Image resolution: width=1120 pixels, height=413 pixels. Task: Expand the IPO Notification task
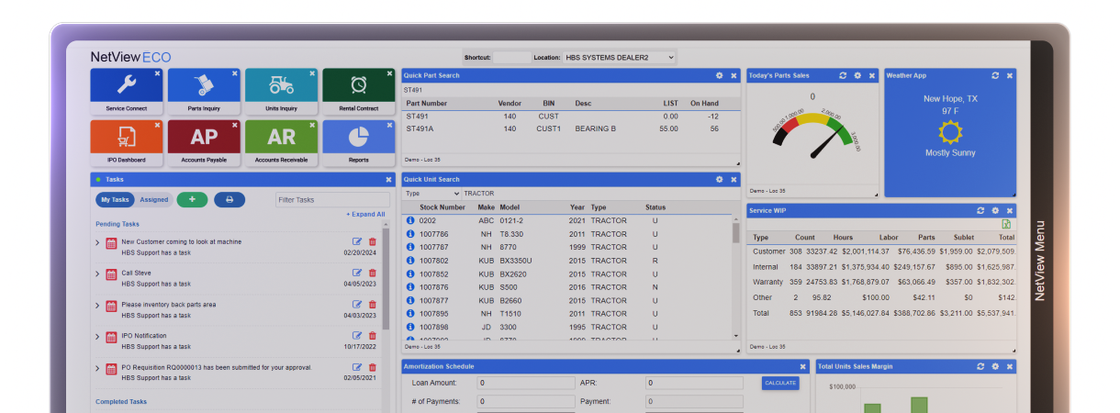coord(98,337)
